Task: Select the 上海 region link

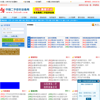Action: [71, 21]
